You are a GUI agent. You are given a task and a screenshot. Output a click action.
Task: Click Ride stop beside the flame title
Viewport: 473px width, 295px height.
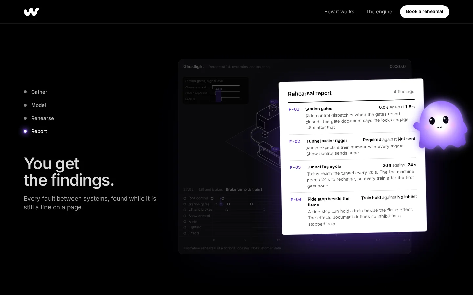[x=328, y=202]
